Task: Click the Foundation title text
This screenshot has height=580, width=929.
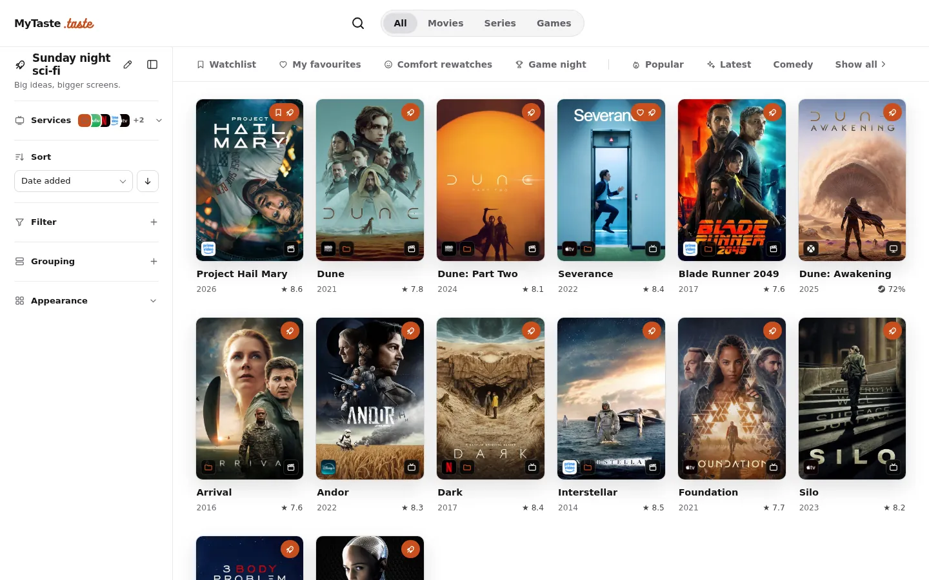Action: pos(708,492)
